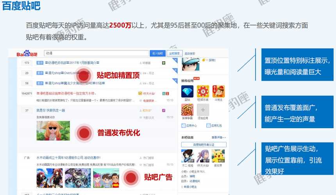Screen dimensions: 336x195
Task: Open the 高级搜索 link
Action: click(189, 54)
